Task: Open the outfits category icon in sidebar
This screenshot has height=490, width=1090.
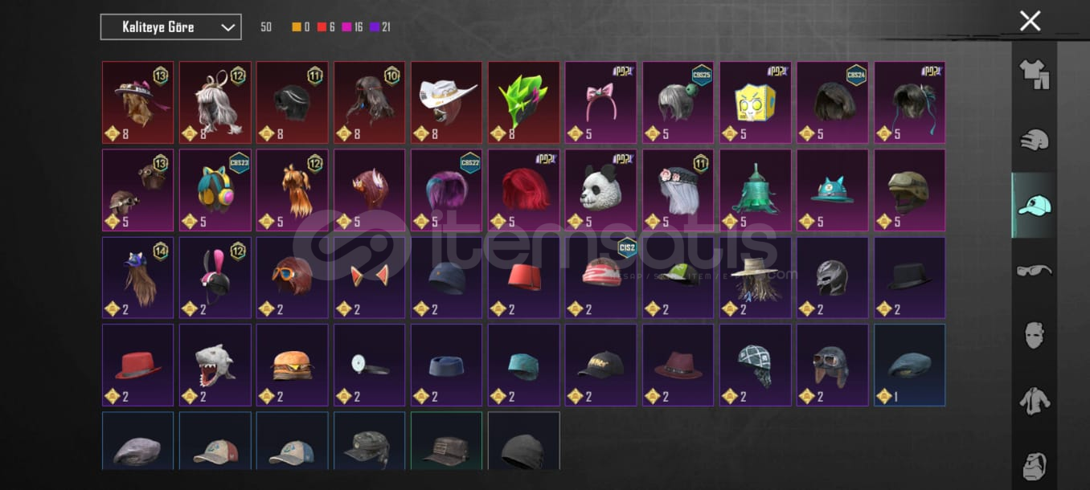Action: [1034, 75]
